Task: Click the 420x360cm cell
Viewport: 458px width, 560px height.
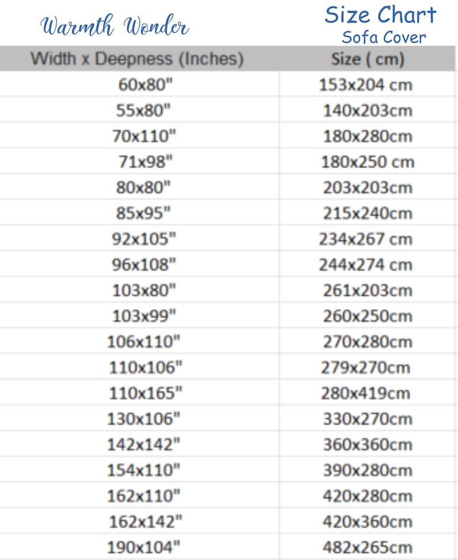Action: (x=367, y=521)
